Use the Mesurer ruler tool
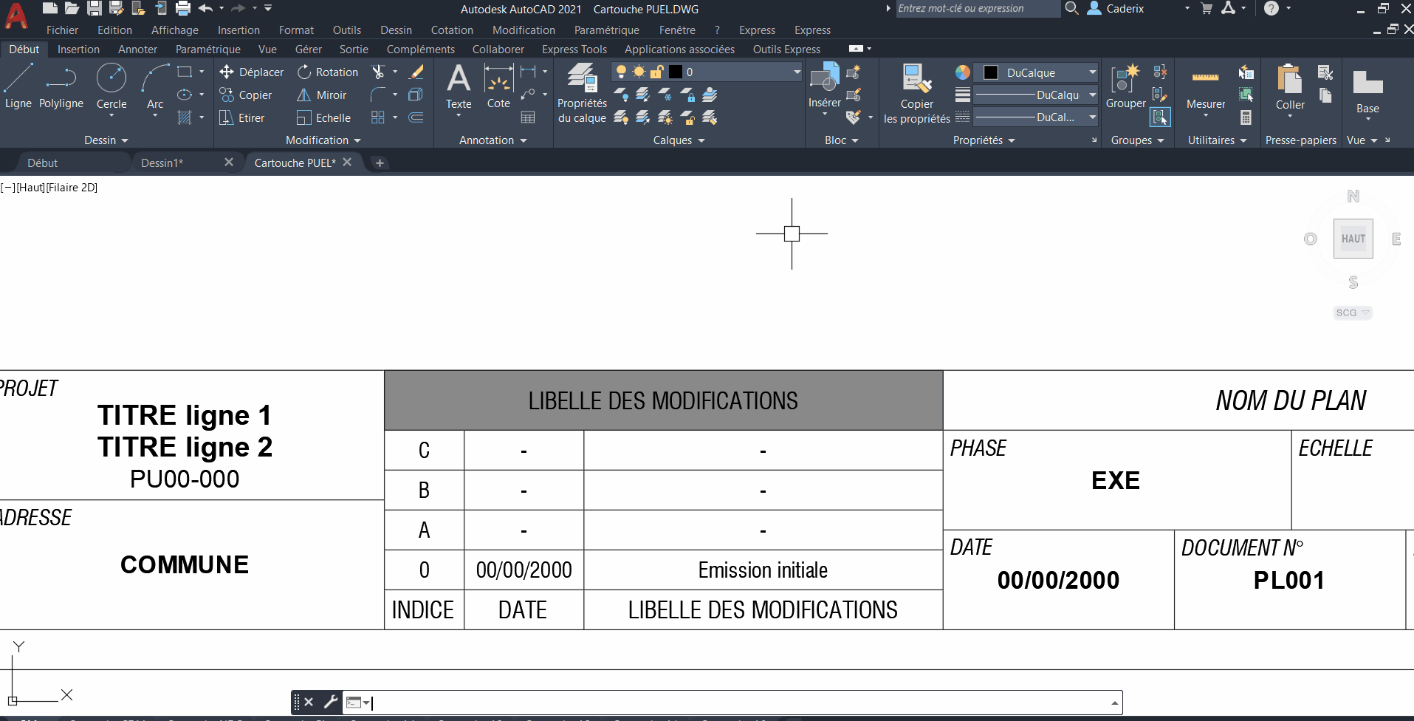The image size is (1414, 721). pos(1205,89)
